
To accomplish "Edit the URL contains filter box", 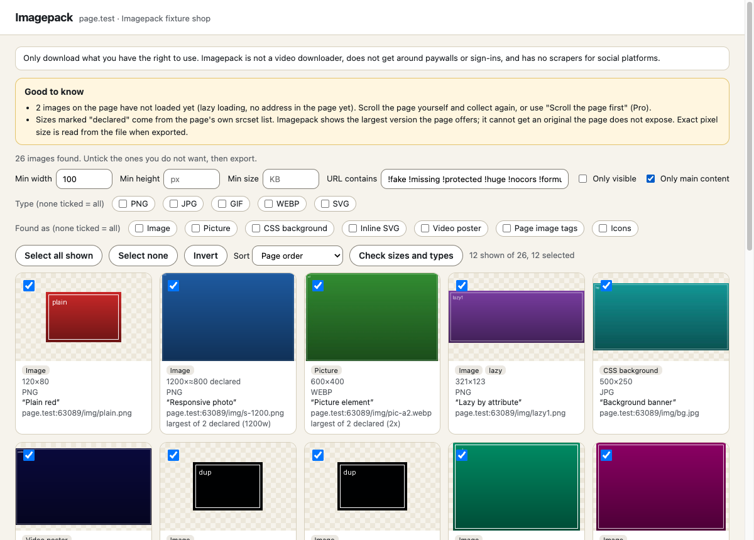I will (x=474, y=179).
